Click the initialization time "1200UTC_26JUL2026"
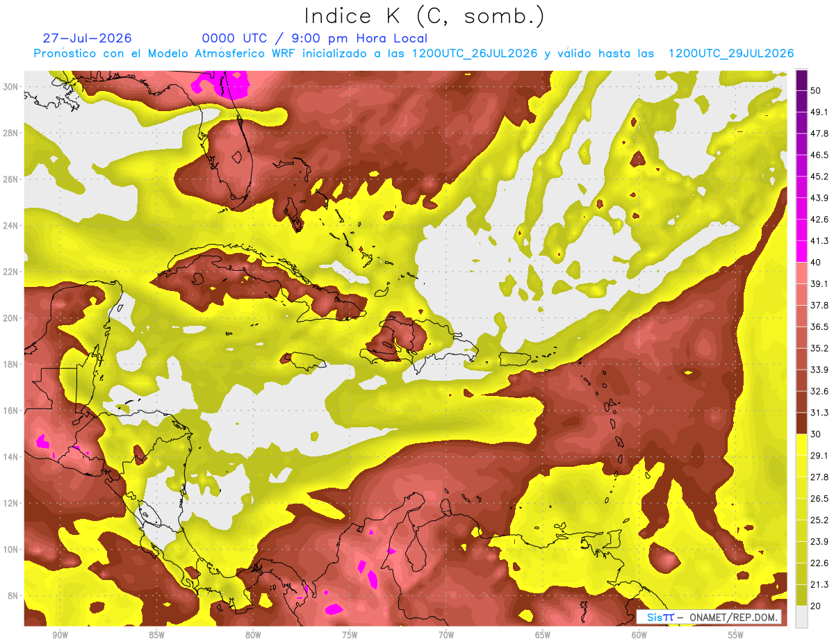 pyautogui.click(x=473, y=53)
